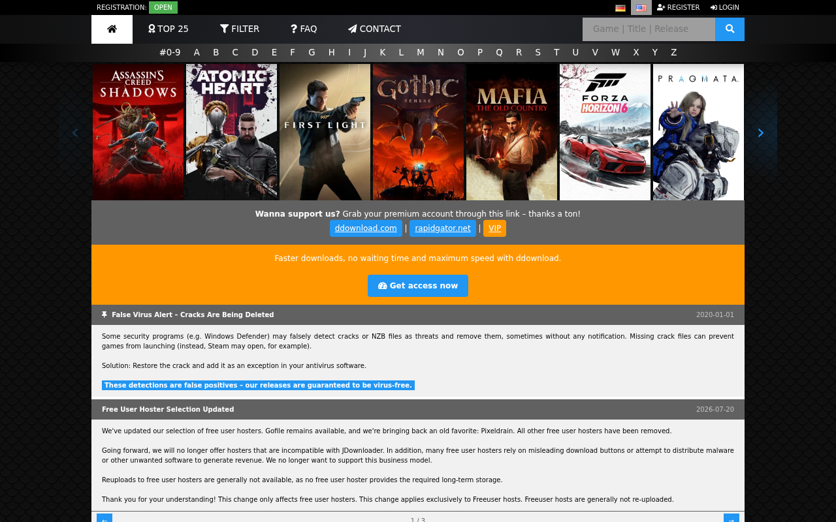836x522 pixels.
Task: Filter games by letter E
Action: (274, 53)
